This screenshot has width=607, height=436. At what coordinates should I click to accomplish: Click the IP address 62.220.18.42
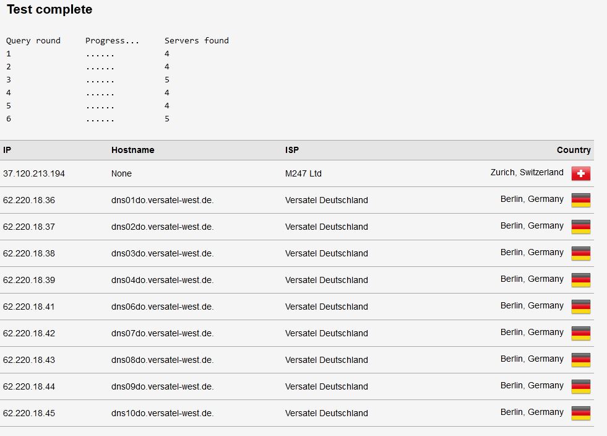pyautogui.click(x=29, y=333)
